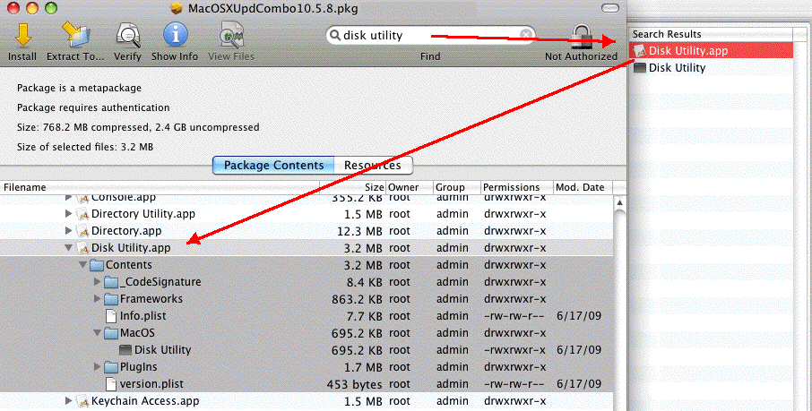Sort by Owner column header
The width and height of the screenshot is (812, 411).
coord(409,187)
